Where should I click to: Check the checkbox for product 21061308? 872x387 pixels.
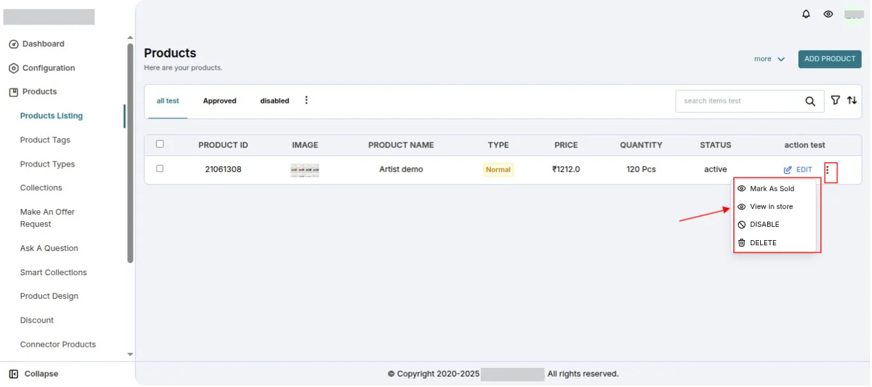[160, 169]
